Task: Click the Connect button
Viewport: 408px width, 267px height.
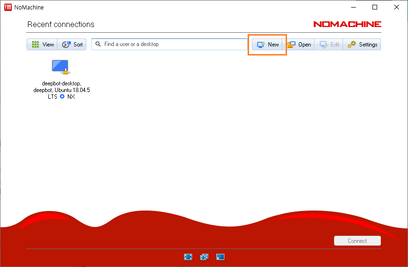Action: pos(357,241)
